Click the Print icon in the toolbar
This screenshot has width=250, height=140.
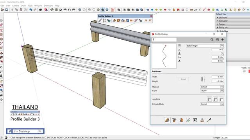tap(41, 10)
